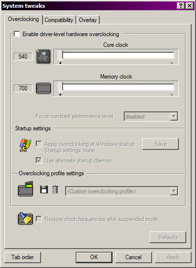Image resolution: width=196 pixels, height=268 pixels.
Task: Click the overclocking profile chip icon
Action: [25, 189]
